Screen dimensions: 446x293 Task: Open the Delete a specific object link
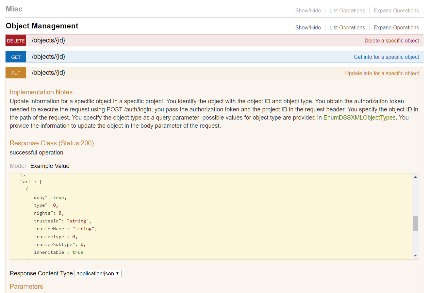point(391,40)
